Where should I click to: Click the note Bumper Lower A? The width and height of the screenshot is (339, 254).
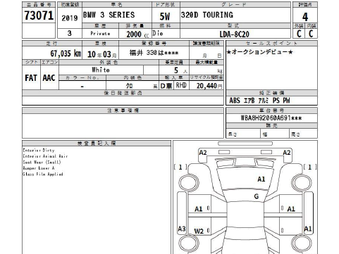[39, 168]
